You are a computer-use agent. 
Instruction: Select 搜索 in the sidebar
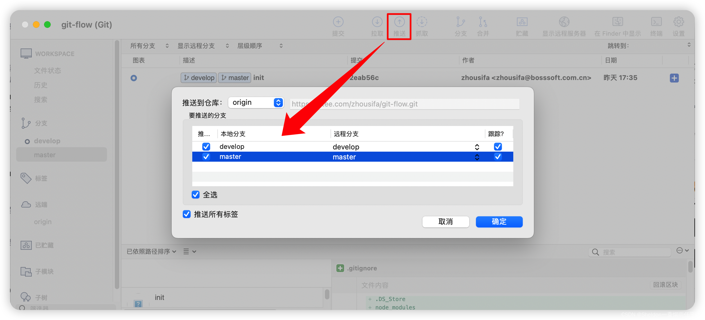pyautogui.click(x=41, y=100)
